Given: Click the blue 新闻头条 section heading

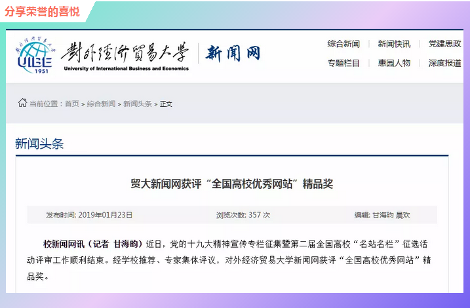Looking at the screenshot, I should pos(39,144).
